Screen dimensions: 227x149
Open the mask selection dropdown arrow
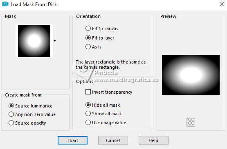pyautogui.click(x=54, y=41)
